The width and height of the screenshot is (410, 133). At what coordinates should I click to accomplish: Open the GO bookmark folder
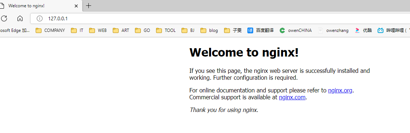(143, 30)
